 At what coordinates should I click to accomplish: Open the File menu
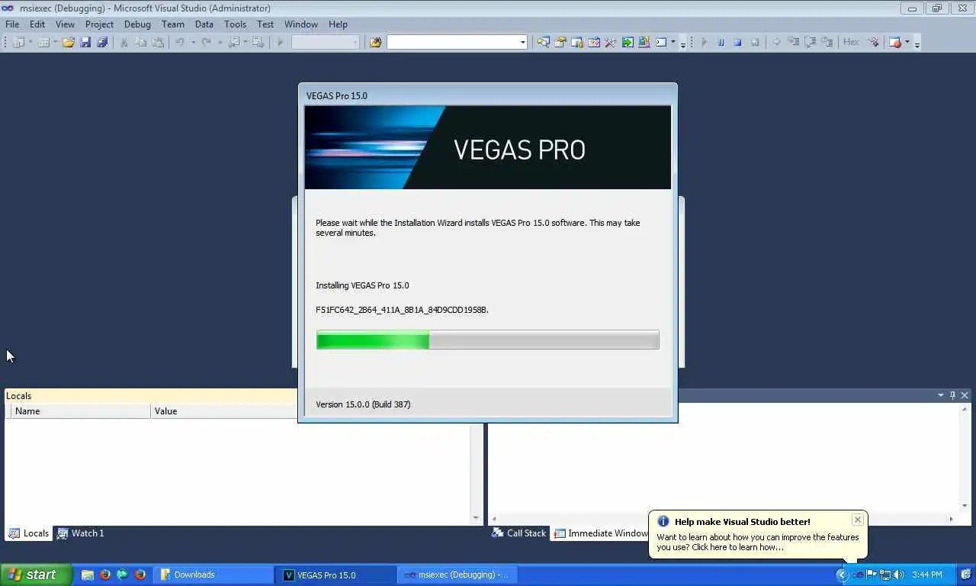12,24
